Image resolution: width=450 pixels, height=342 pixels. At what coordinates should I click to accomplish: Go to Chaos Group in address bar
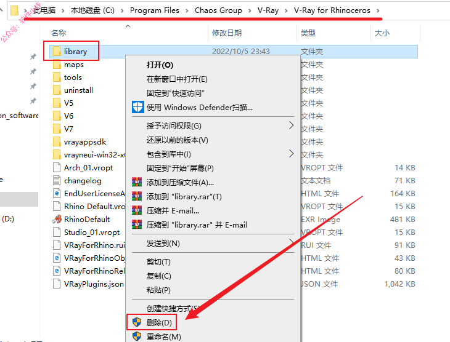218,10
